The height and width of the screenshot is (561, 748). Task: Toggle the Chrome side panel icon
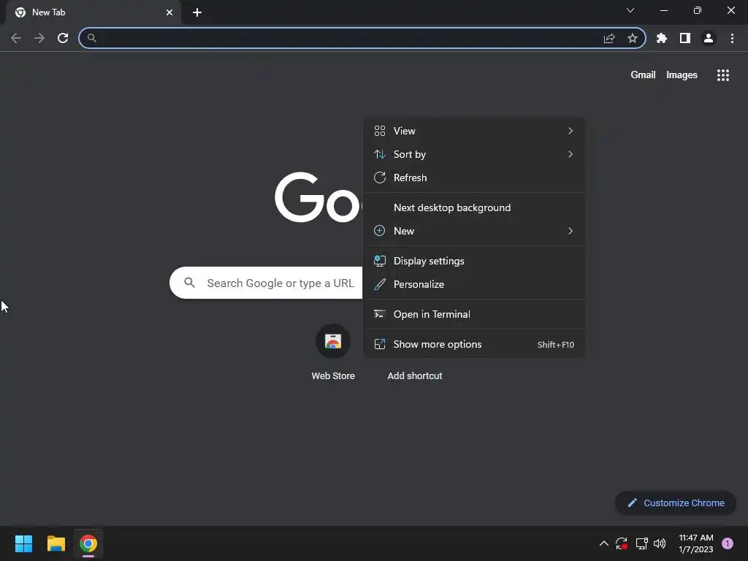coord(685,38)
